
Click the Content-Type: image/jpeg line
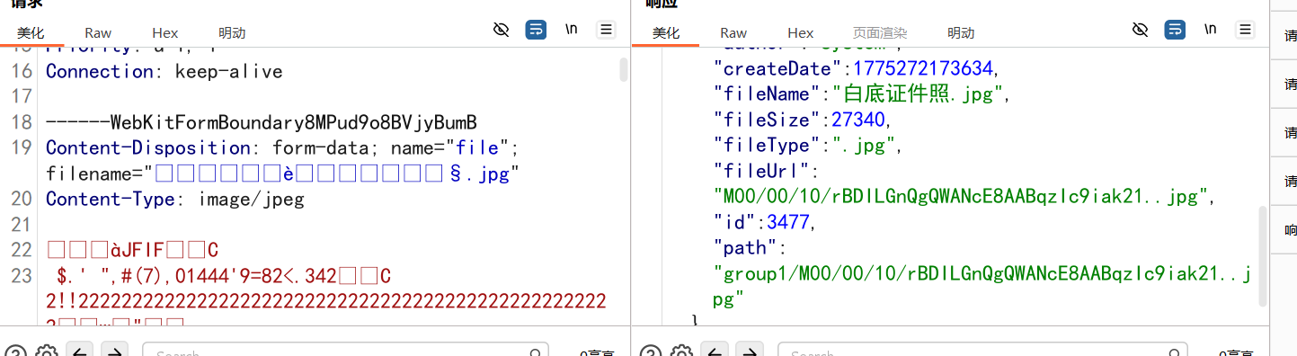click(x=175, y=199)
